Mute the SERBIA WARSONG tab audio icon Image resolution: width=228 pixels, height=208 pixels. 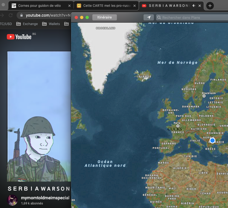194,6
